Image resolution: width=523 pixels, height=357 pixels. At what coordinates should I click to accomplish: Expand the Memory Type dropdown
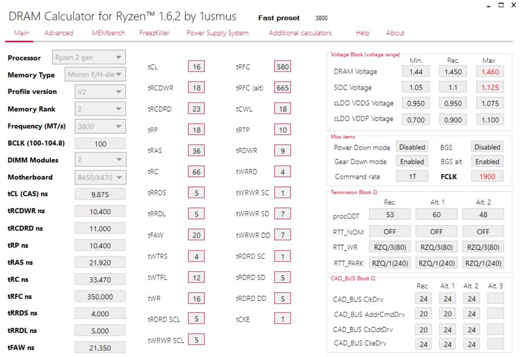coord(95,74)
